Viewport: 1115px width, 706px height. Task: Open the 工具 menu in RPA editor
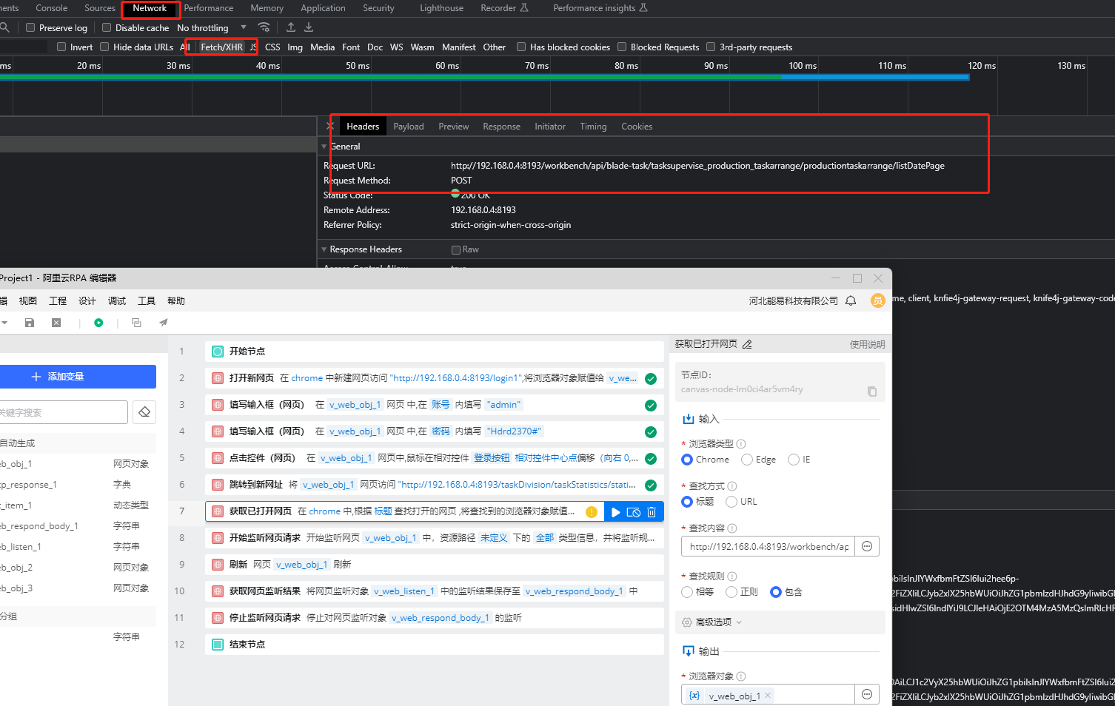147,300
